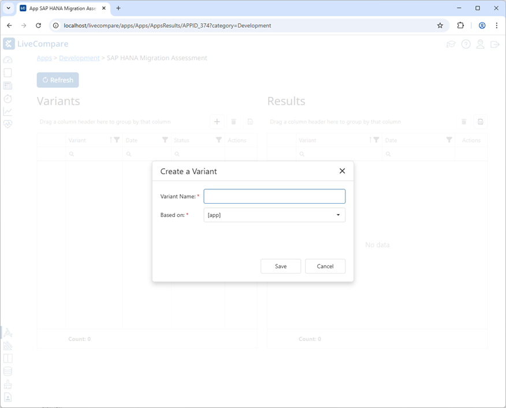The image size is (506, 408).
Task: Open the notebook sidebar icon
Action: pos(8,73)
